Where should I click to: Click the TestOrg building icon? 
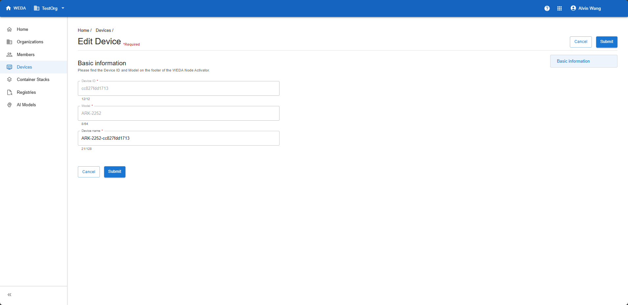[36, 8]
